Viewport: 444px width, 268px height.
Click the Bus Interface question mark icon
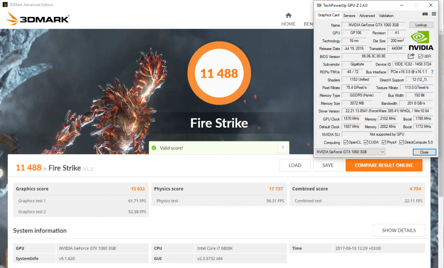[432, 72]
